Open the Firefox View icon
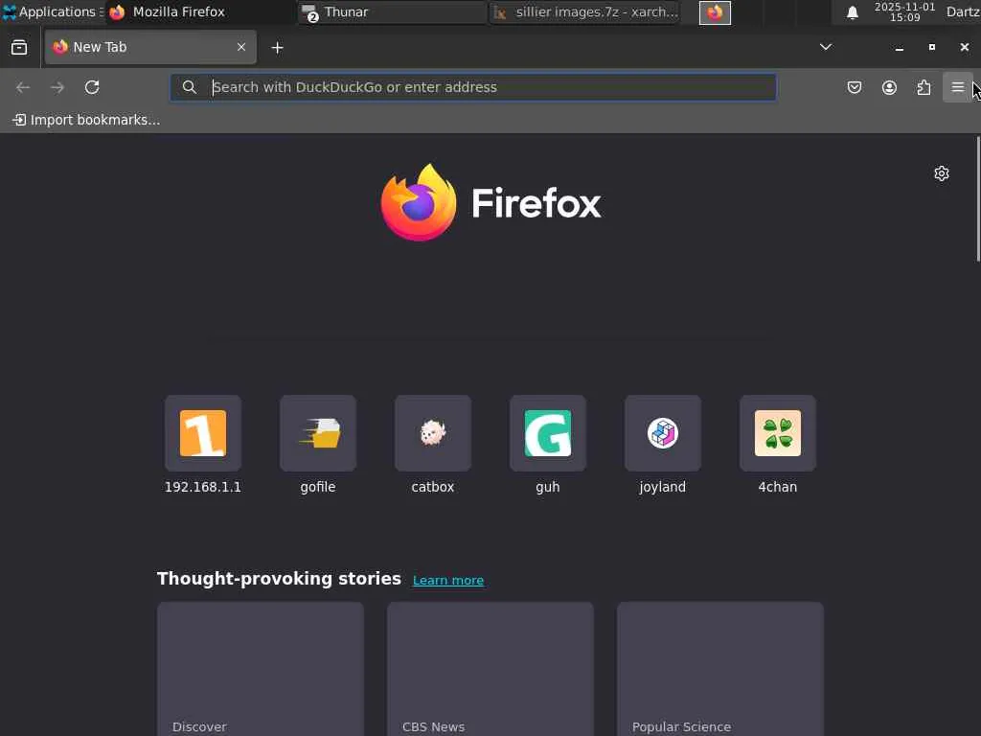Screen dimensions: 981x736 click(19, 47)
